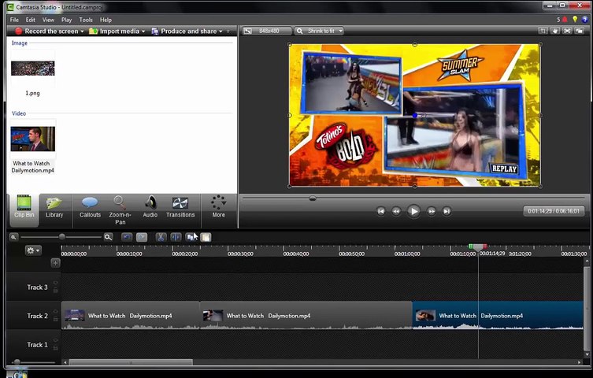Screen dimensions: 593x378
Task: Click the Copy icon in timeline toolbar
Action: pos(191,237)
